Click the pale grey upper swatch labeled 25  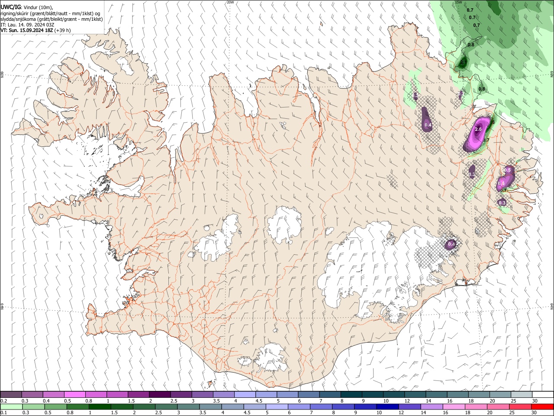pos(521,395)
